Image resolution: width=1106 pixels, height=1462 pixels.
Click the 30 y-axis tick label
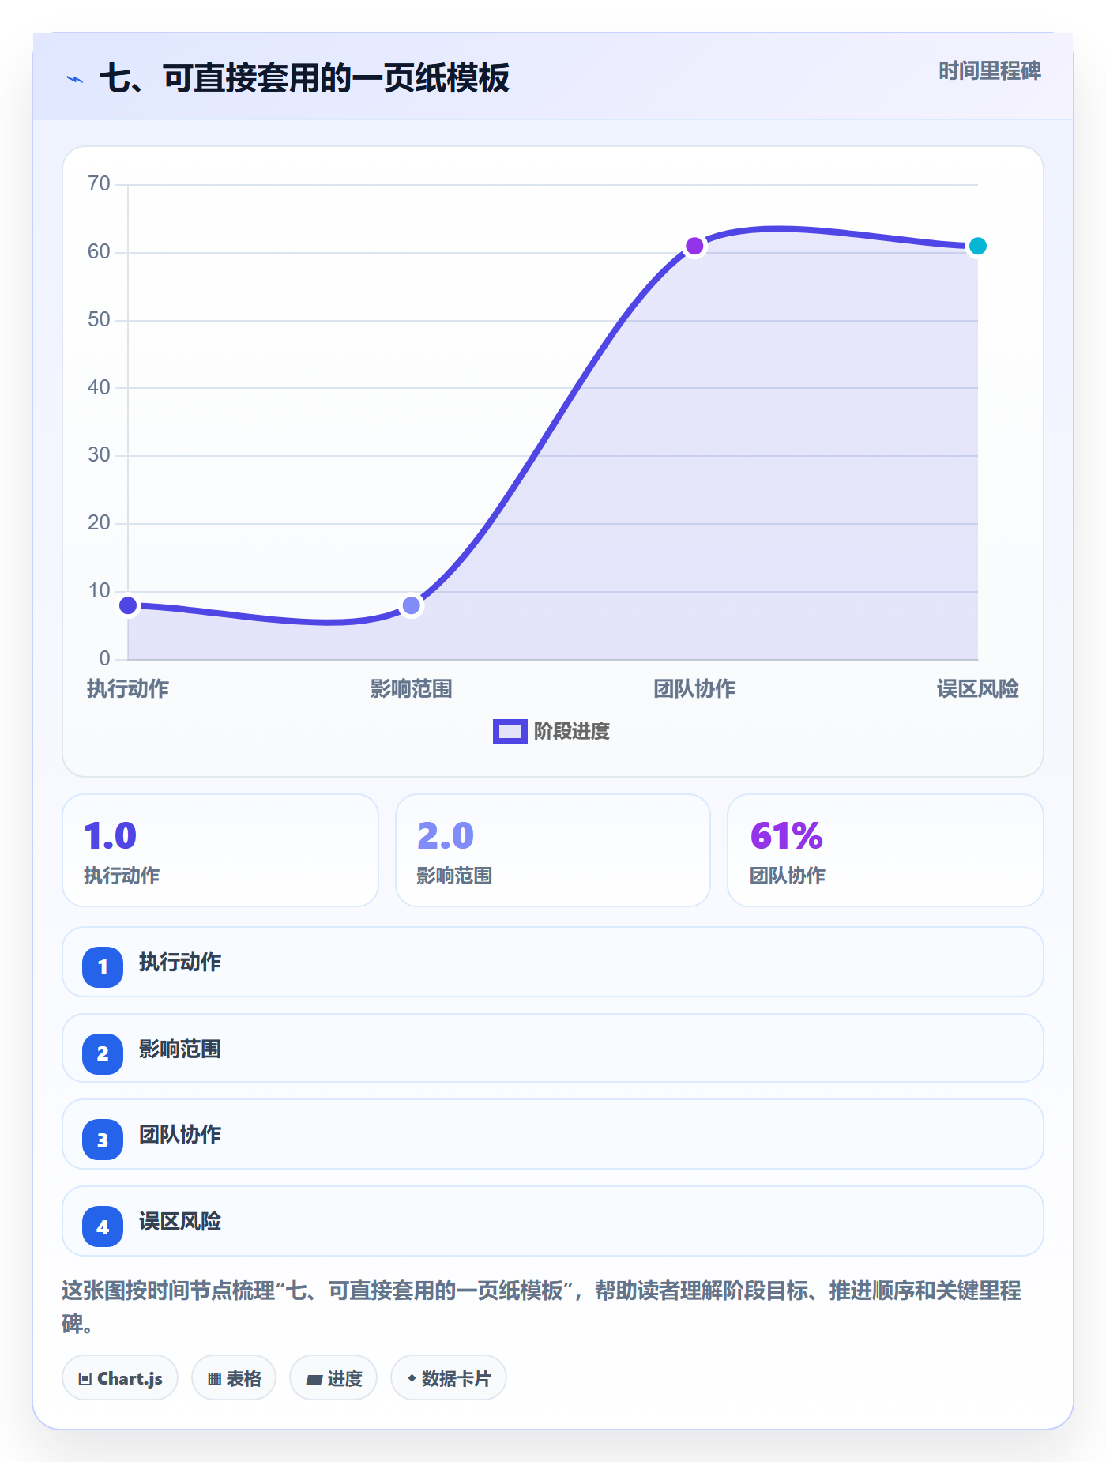[x=99, y=455]
